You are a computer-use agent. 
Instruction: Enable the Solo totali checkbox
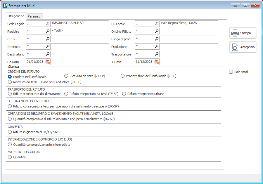(x=231, y=72)
